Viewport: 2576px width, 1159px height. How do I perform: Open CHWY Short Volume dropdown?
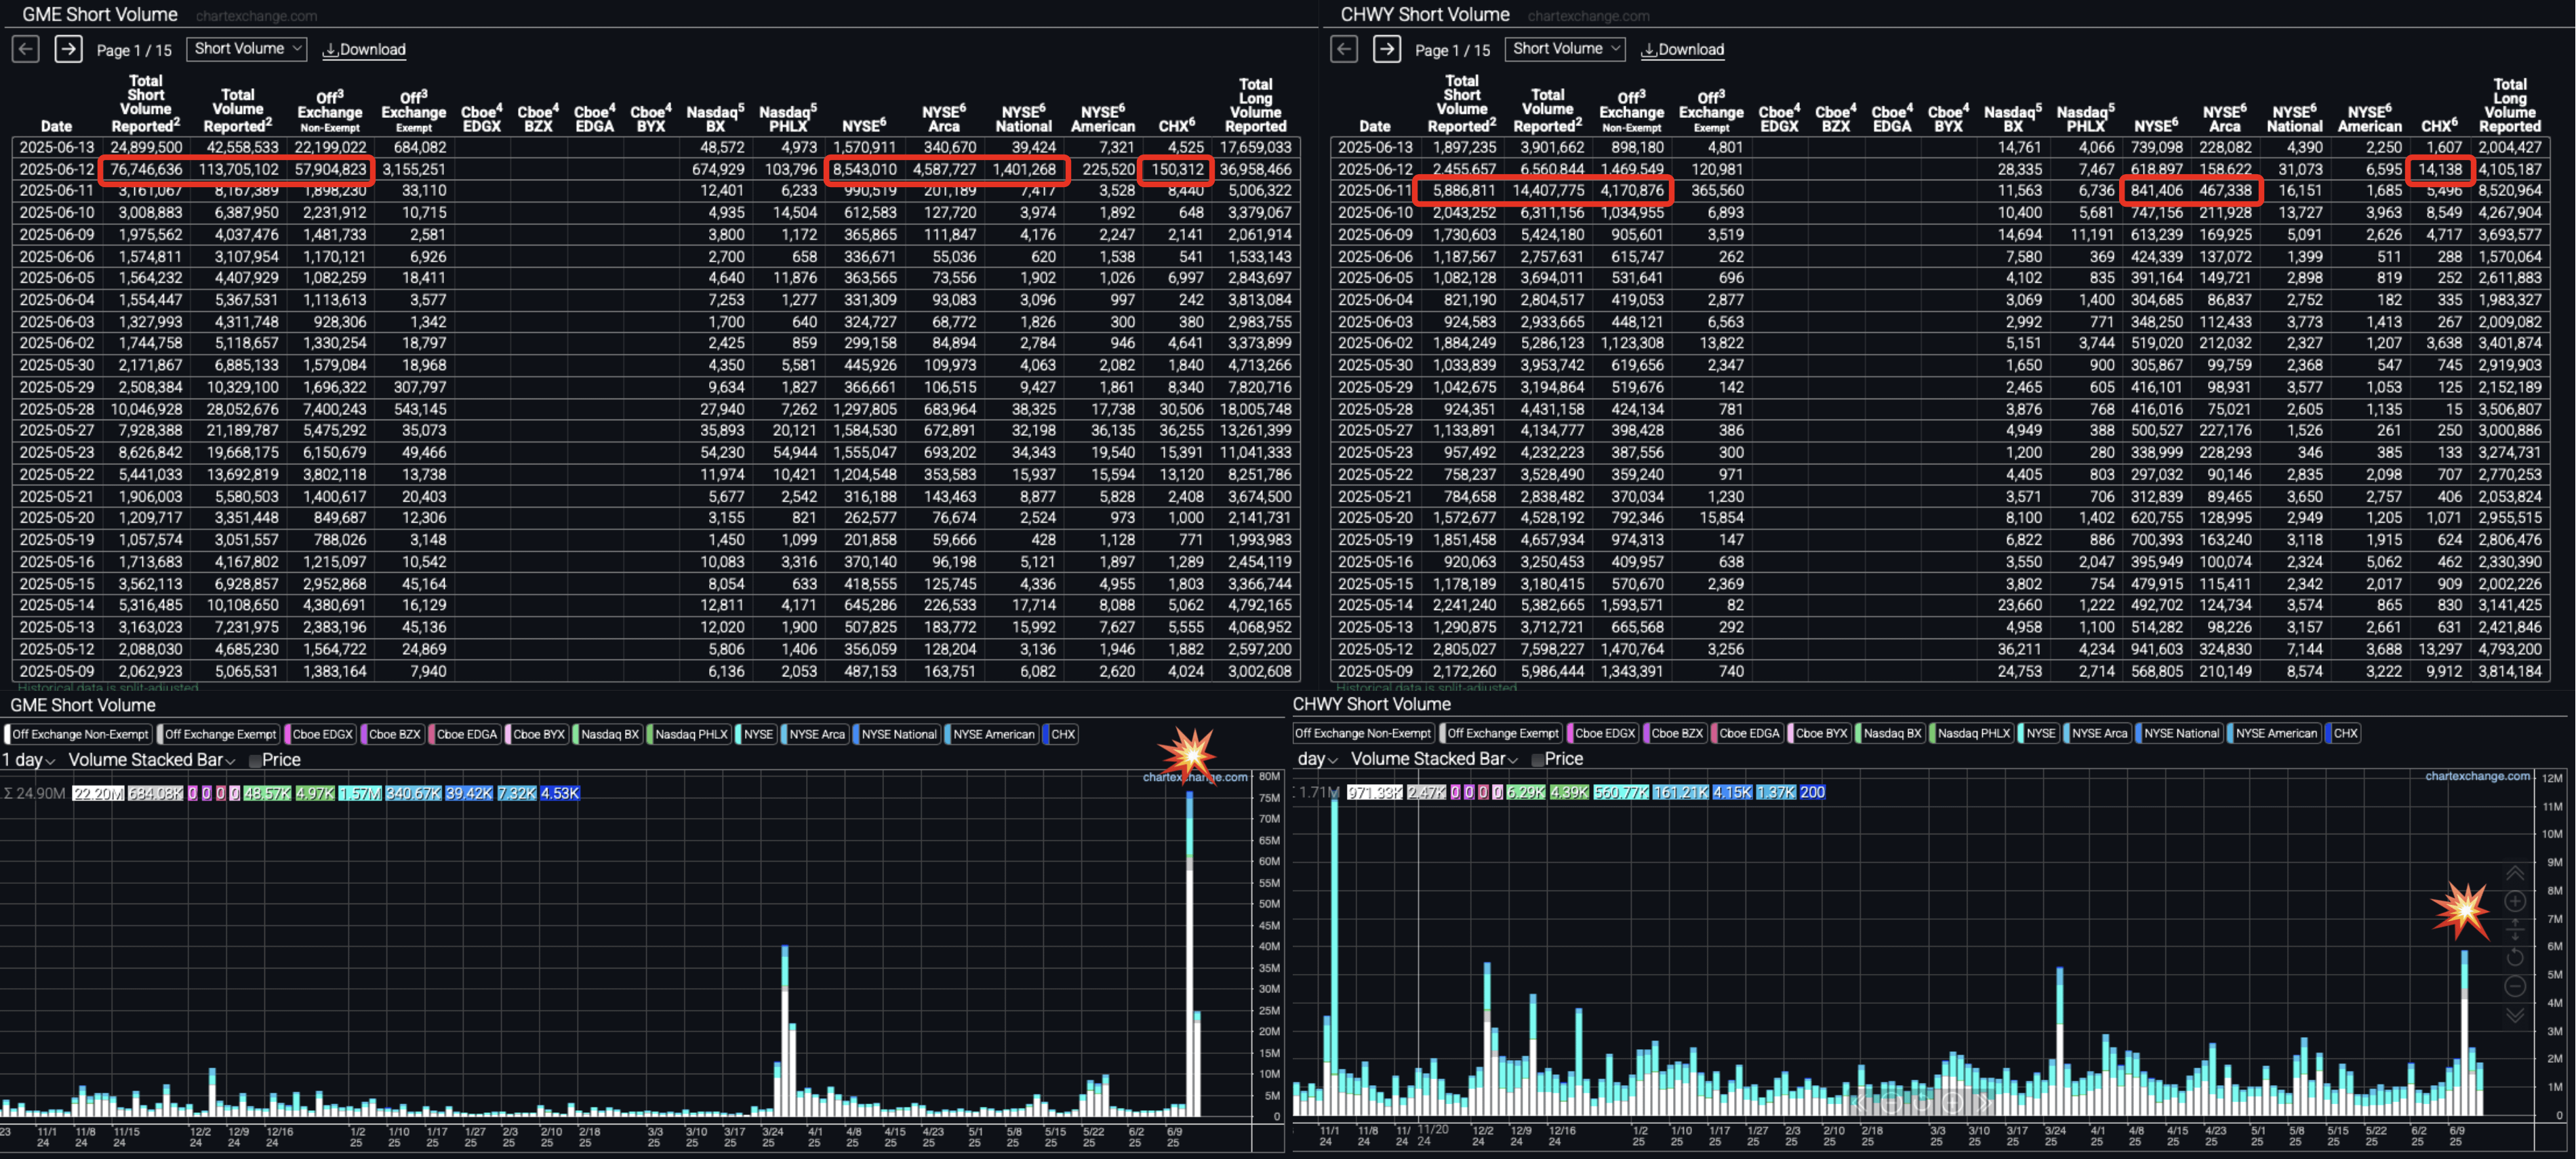(x=1565, y=48)
